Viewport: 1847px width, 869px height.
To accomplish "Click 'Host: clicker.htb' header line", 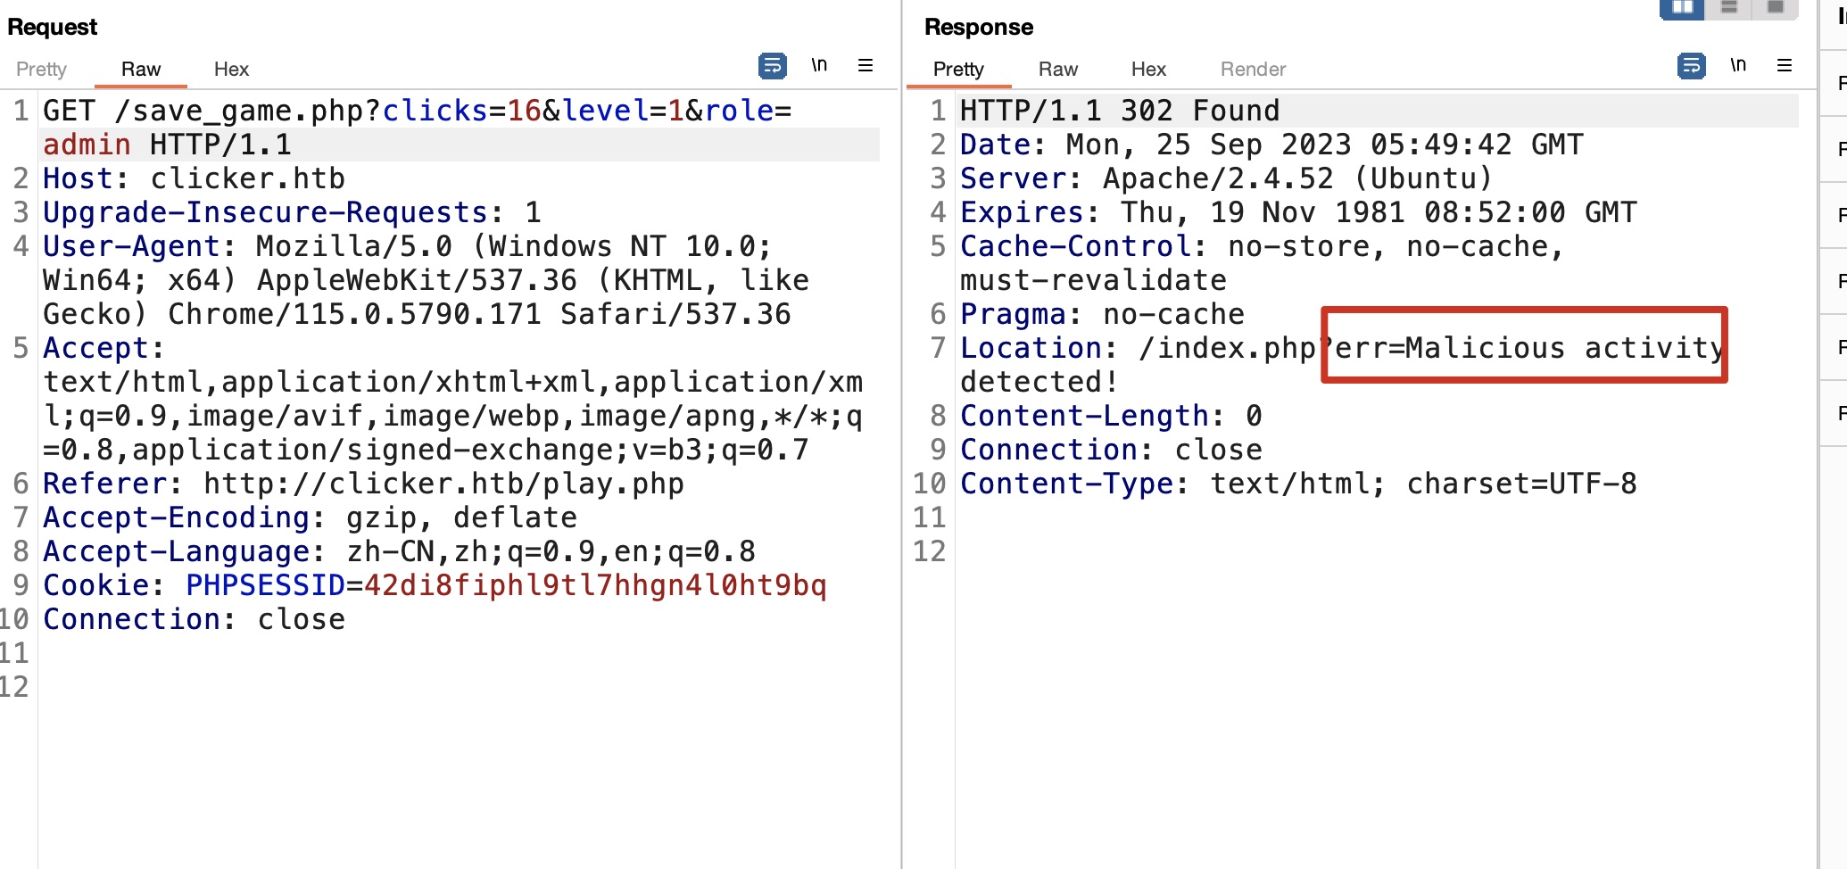I will [x=194, y=178].
